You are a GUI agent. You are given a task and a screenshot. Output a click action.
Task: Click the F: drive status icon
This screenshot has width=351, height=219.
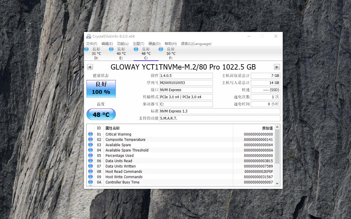[x=161, y=49]
